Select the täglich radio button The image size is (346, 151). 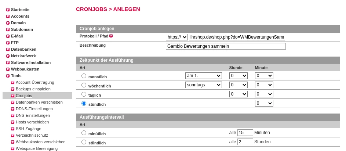point(84,94)
